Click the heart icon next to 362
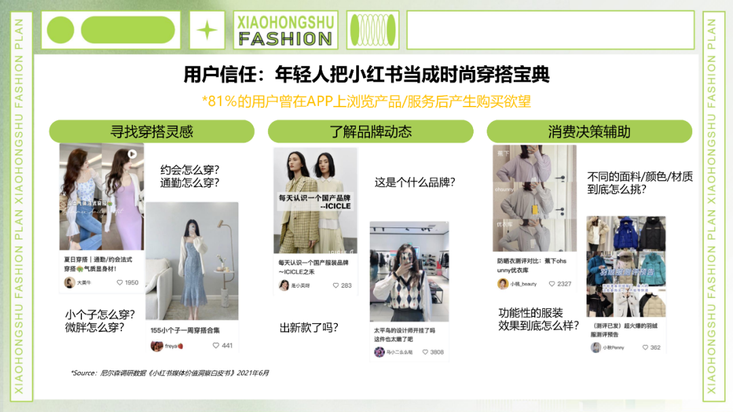The width and height of the screenshot is (733, 412). [x=645, y=348]
